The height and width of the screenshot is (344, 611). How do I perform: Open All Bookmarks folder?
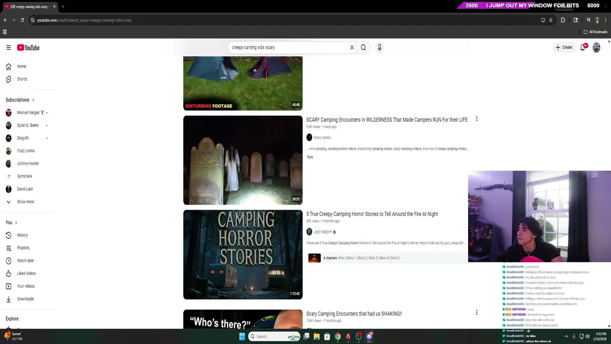(x=595, y=32)
